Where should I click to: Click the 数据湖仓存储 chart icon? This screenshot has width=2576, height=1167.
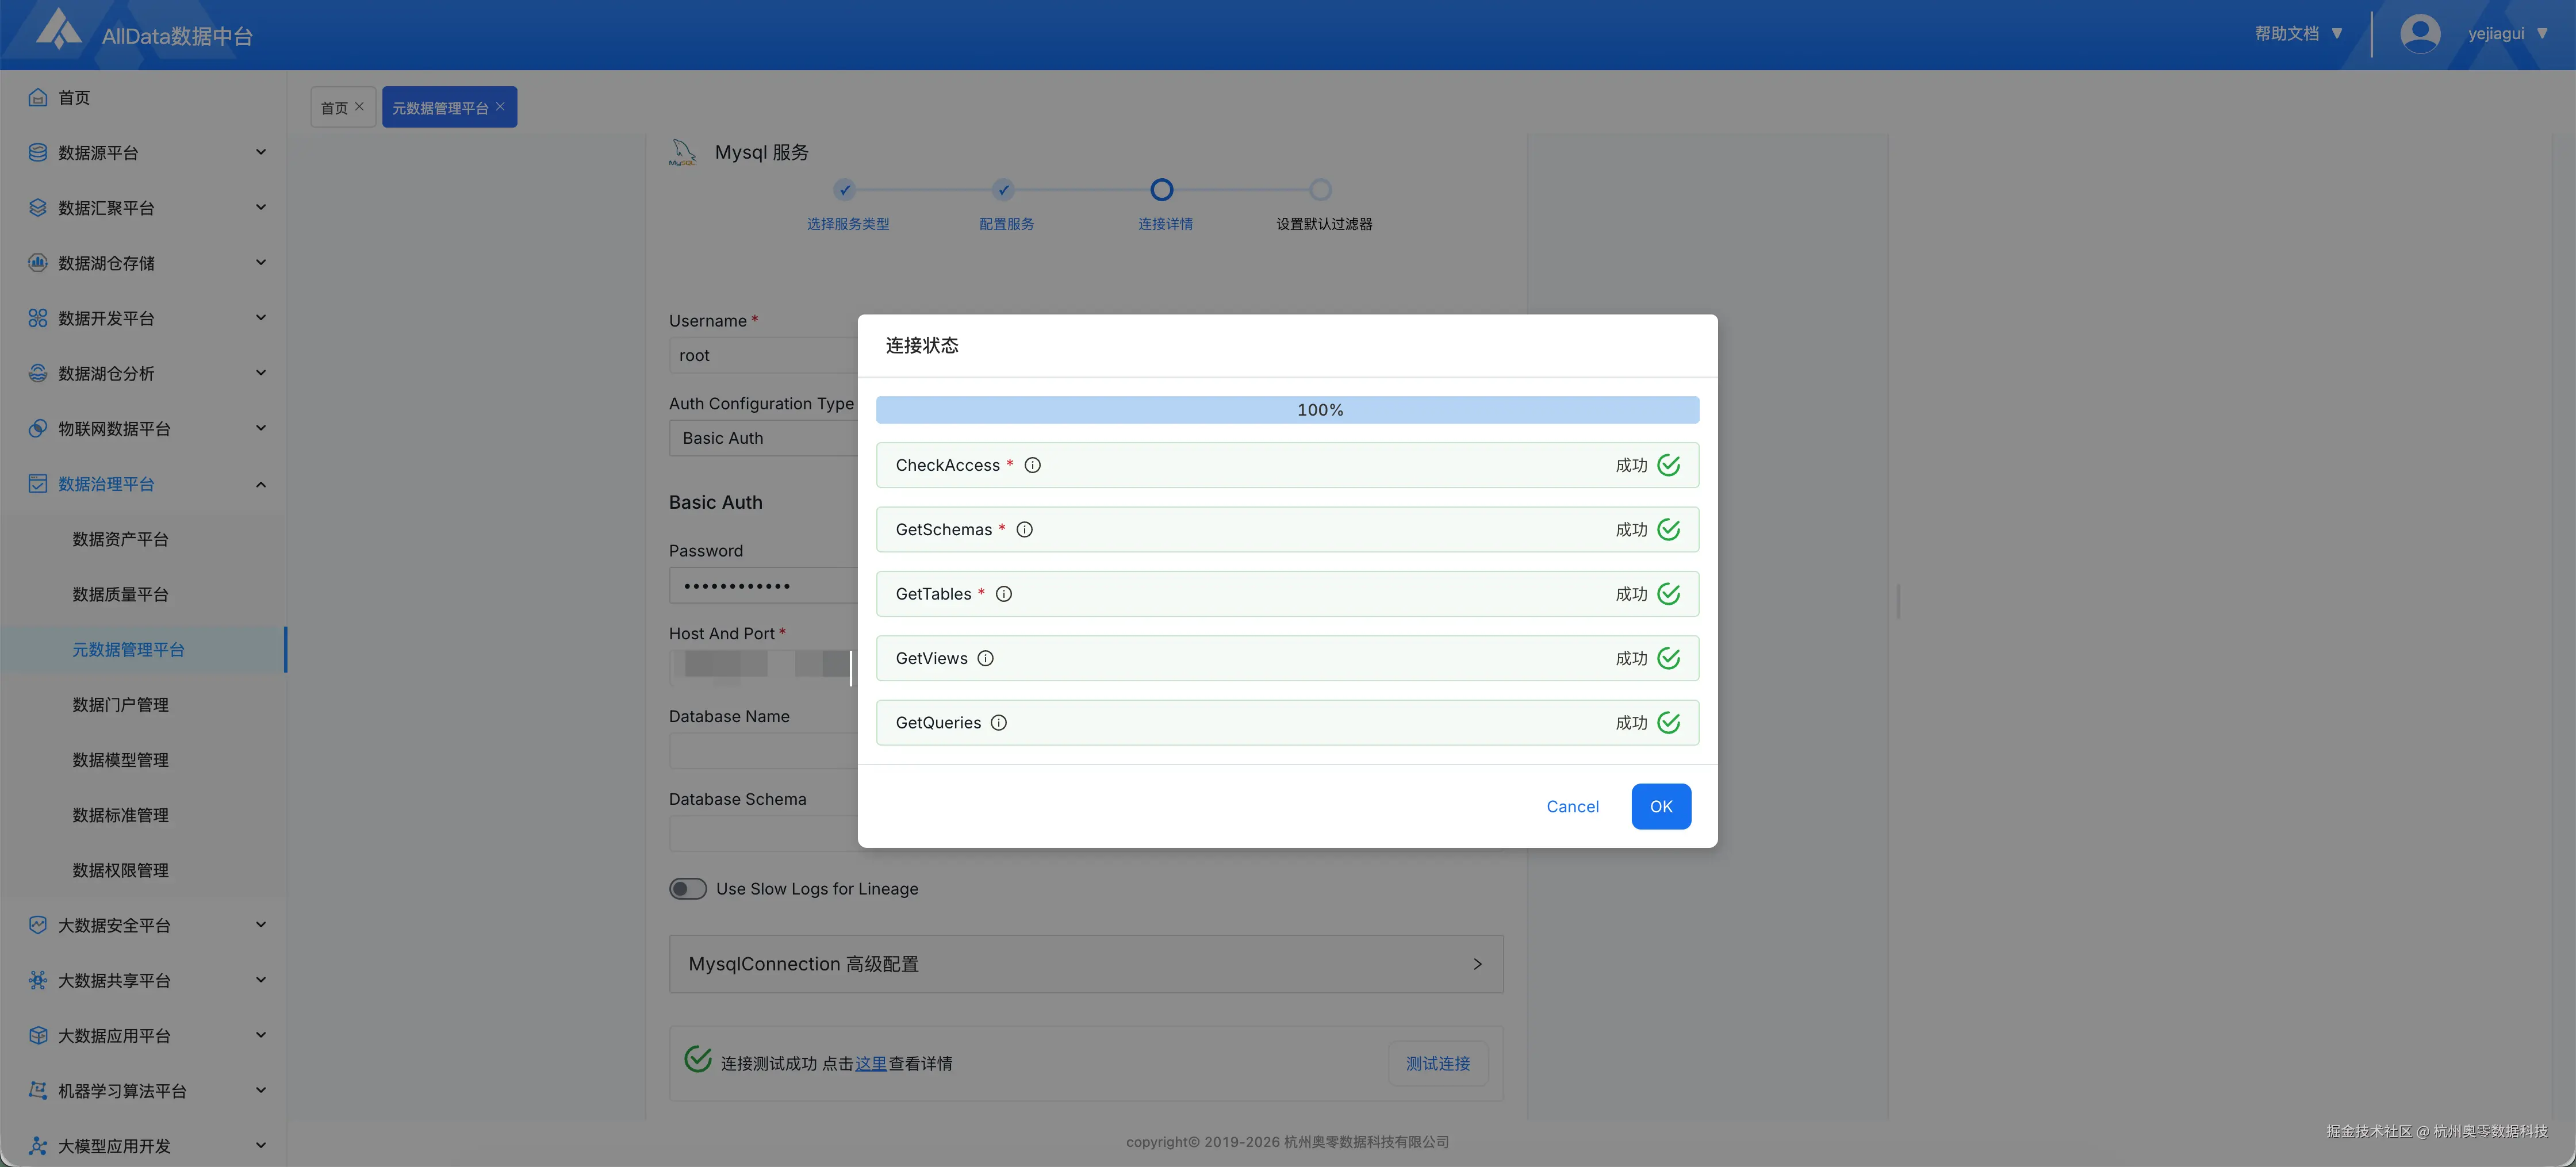pos(38,262)
